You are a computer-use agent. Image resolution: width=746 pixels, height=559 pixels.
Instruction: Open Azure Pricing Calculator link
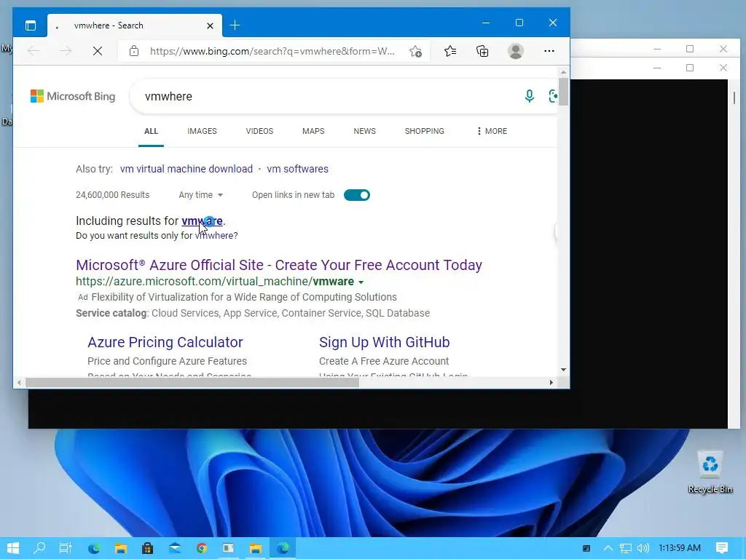[x=165, y=342]
